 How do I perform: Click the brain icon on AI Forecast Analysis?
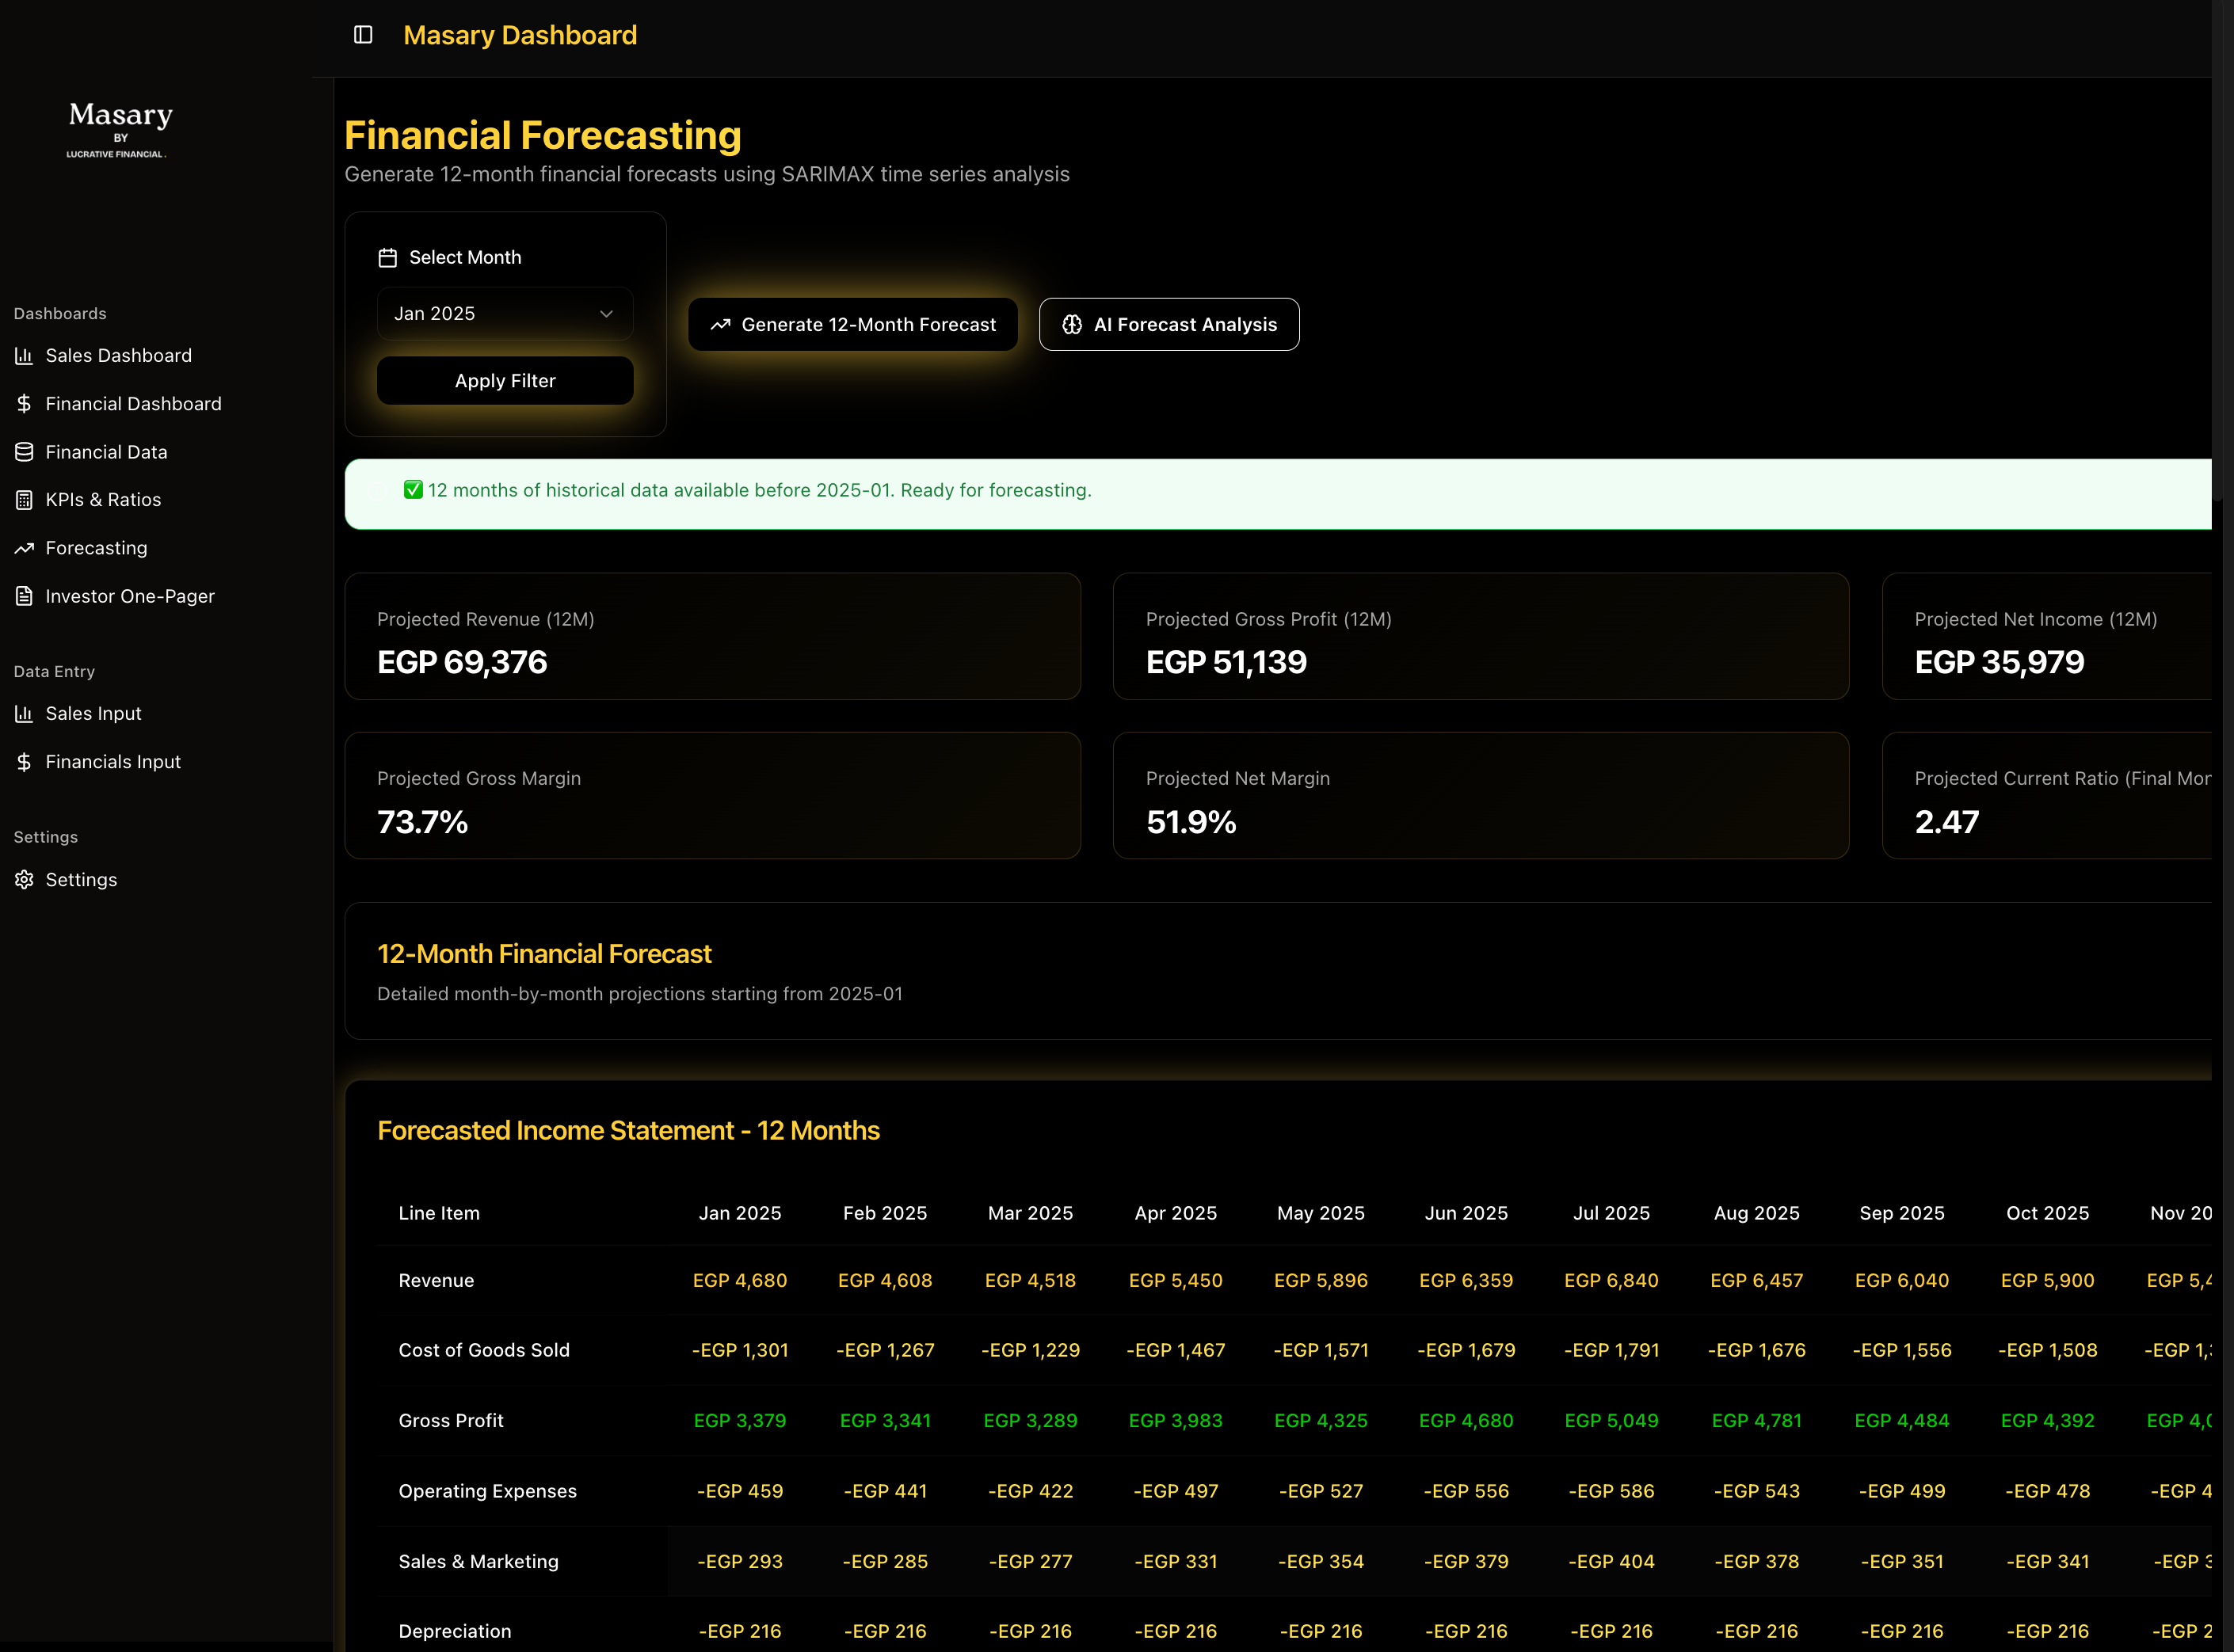click(1072, 325)
